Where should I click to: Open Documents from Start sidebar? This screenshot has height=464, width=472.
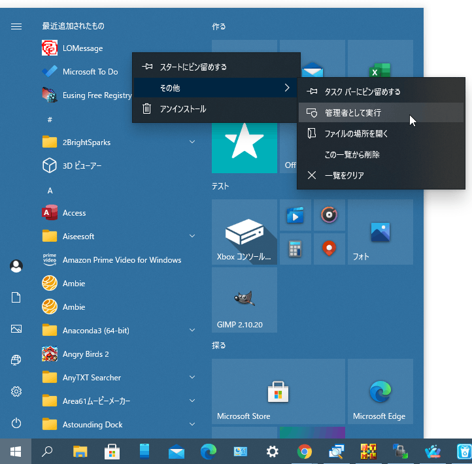click(16, 297)
